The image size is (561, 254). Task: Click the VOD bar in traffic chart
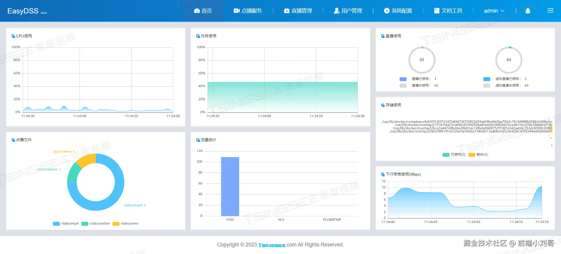point(230,186)
